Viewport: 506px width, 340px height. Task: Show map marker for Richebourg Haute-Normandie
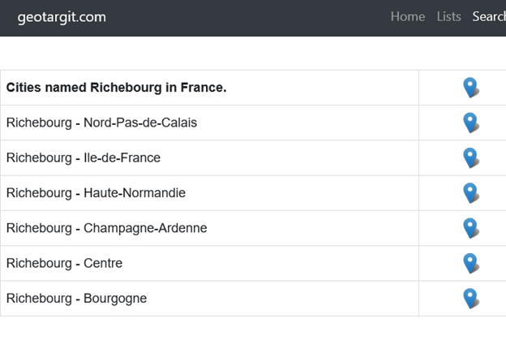tap(471, 193)
